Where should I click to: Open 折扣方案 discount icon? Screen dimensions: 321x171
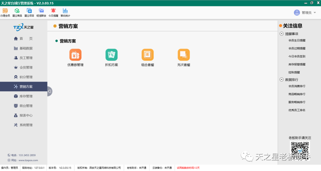point(111,55)
